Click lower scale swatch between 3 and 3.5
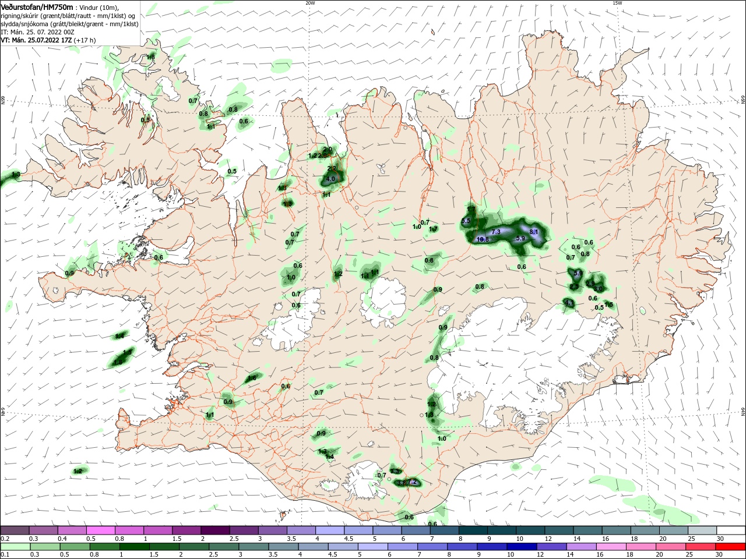Viewport: 746px width, 559px height. [254, 546]
